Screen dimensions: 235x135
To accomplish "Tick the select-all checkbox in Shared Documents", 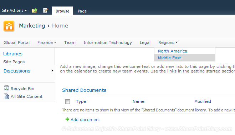I will coord(67,102).
